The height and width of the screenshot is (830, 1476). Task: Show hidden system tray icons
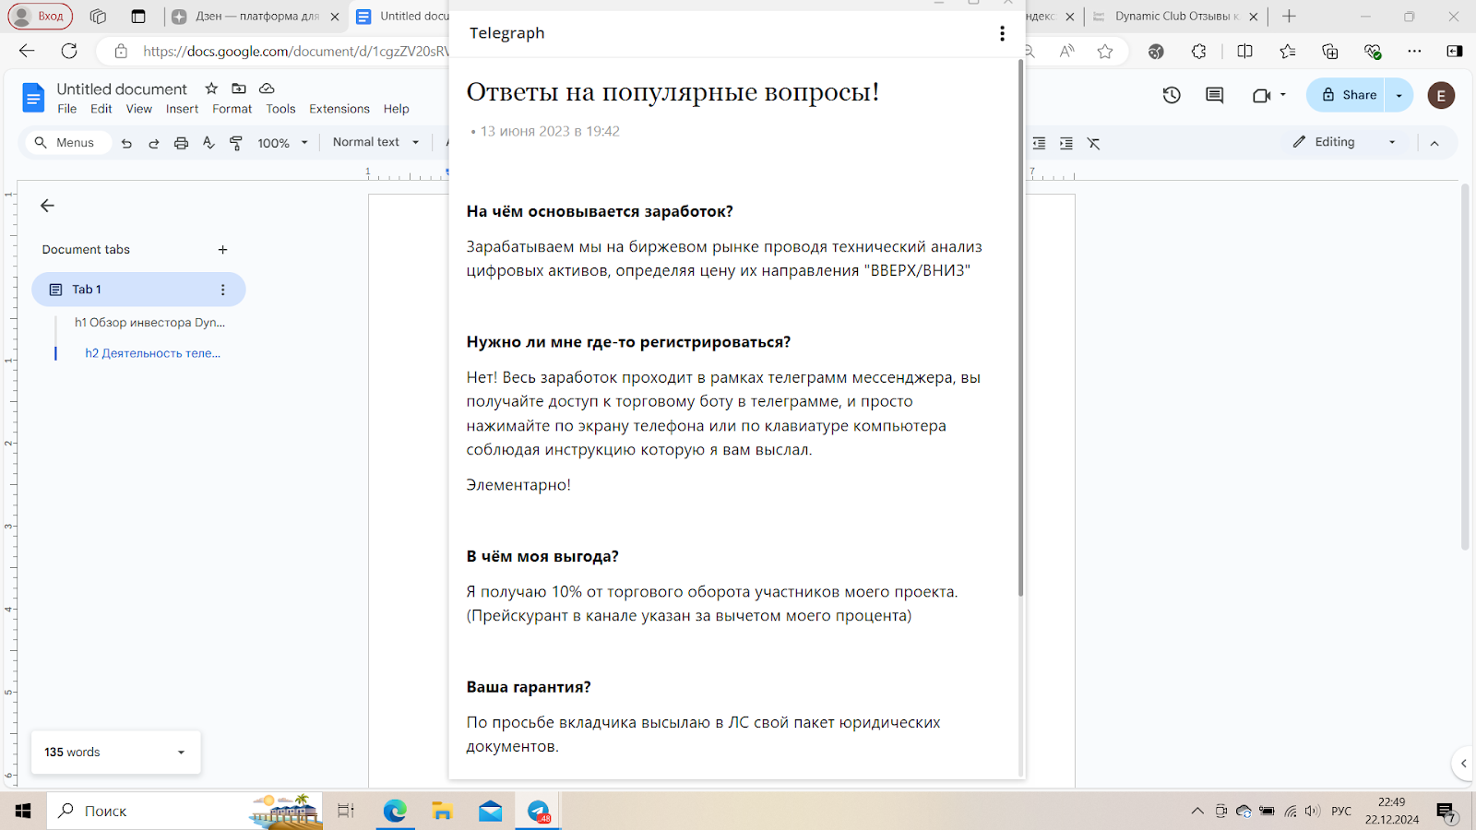coord(1197,812)
